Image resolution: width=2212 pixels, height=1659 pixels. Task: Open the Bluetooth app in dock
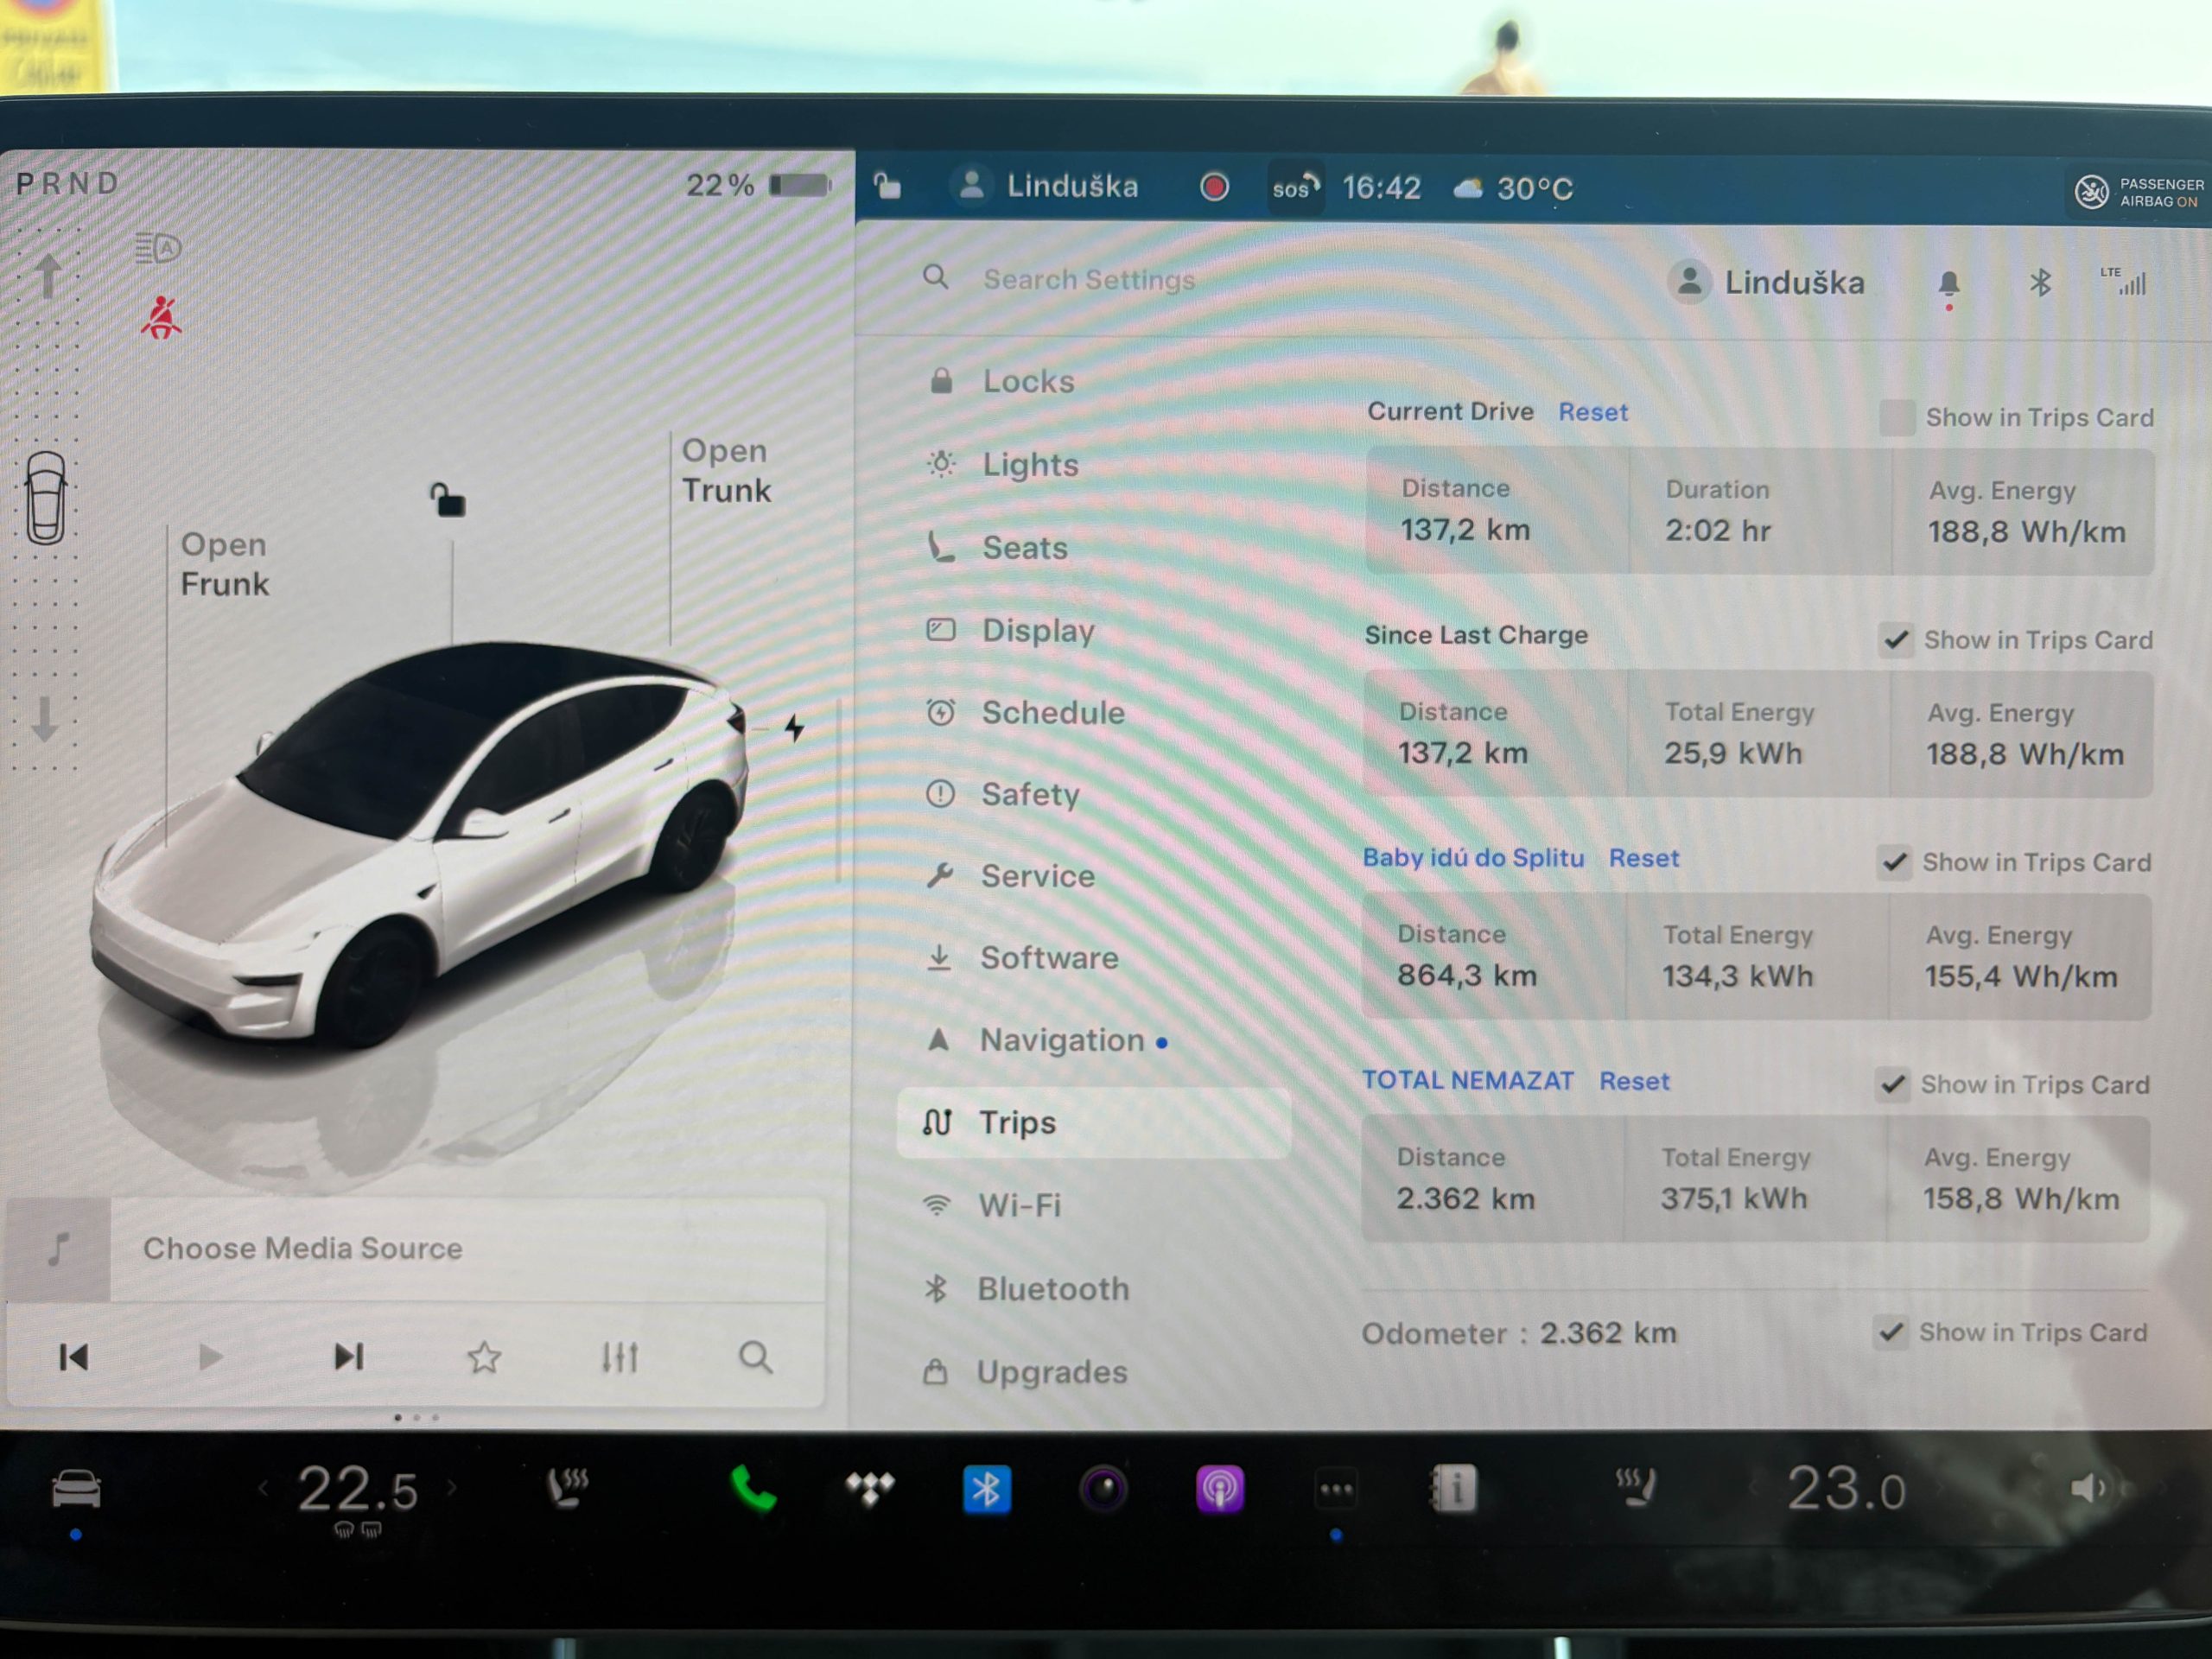[x=986, y=1489]
